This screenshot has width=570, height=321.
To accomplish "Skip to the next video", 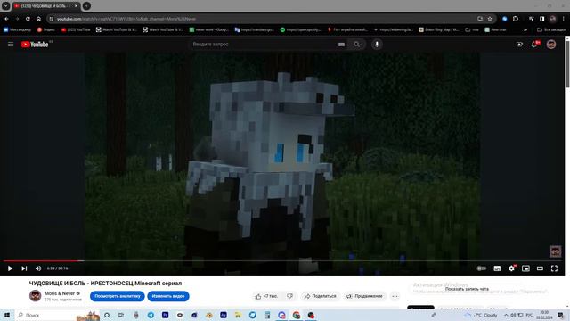I will 24,268.
